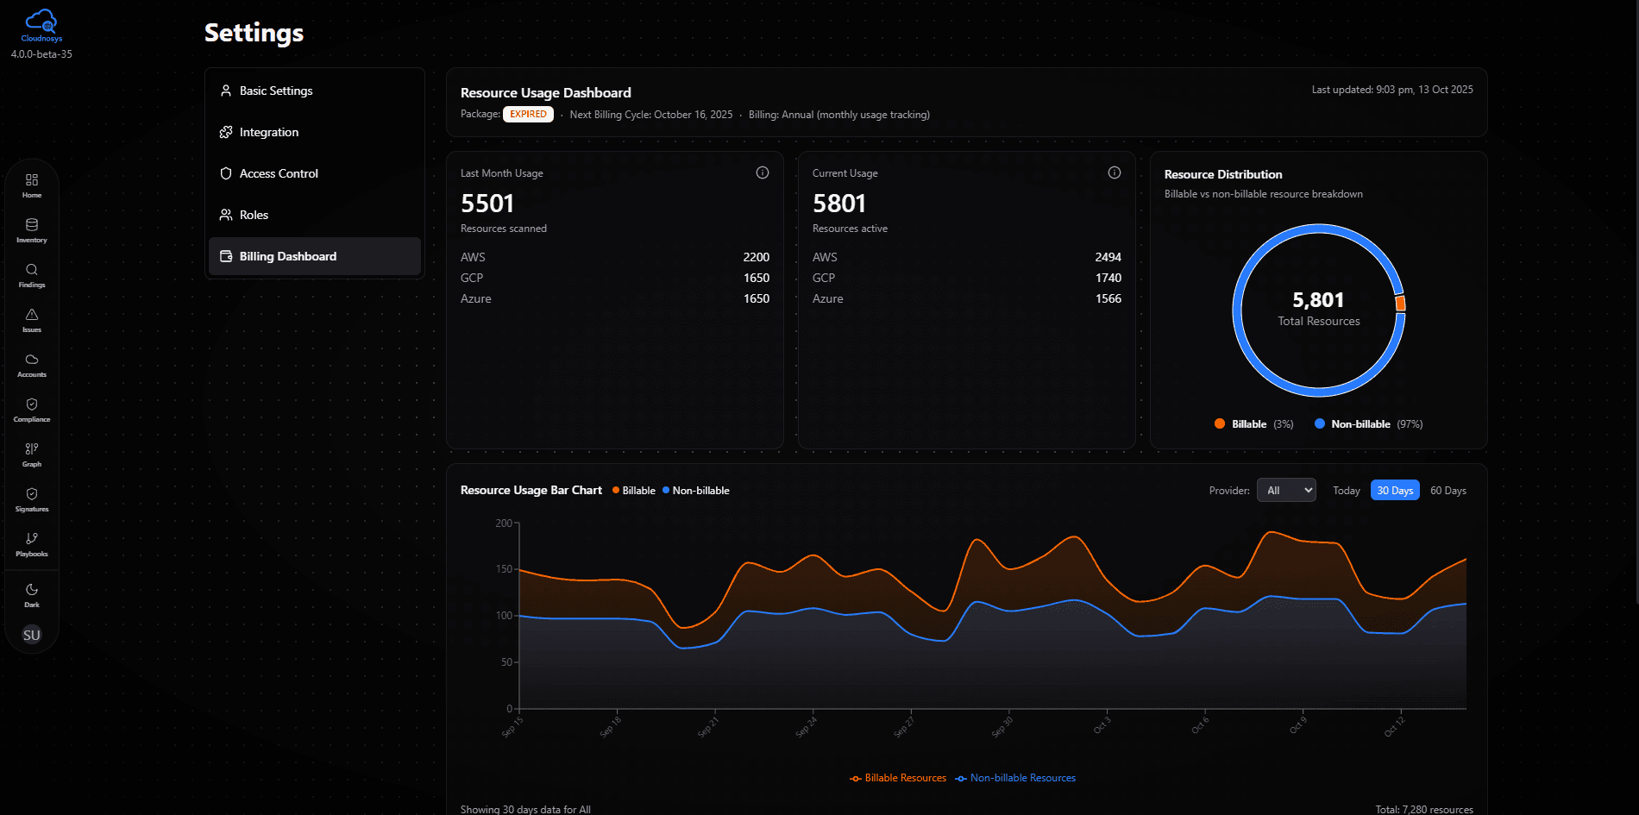The height and width of the screenshot is (815, 1639).
Task: Click blue Non-billable dot in bar chart header
Action: pyautogui.click(x=666, y=490)
